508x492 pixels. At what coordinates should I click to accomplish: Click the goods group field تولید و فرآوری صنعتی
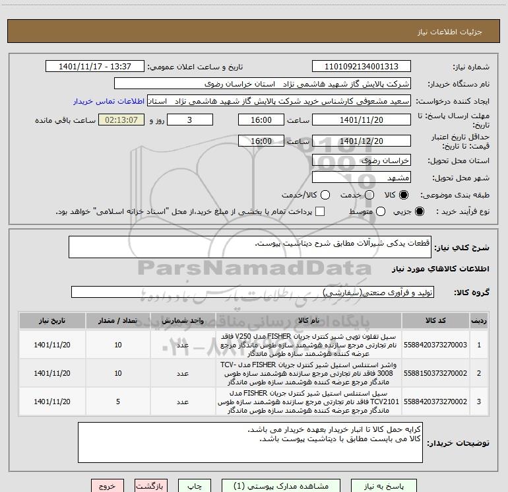coord(253,292)
